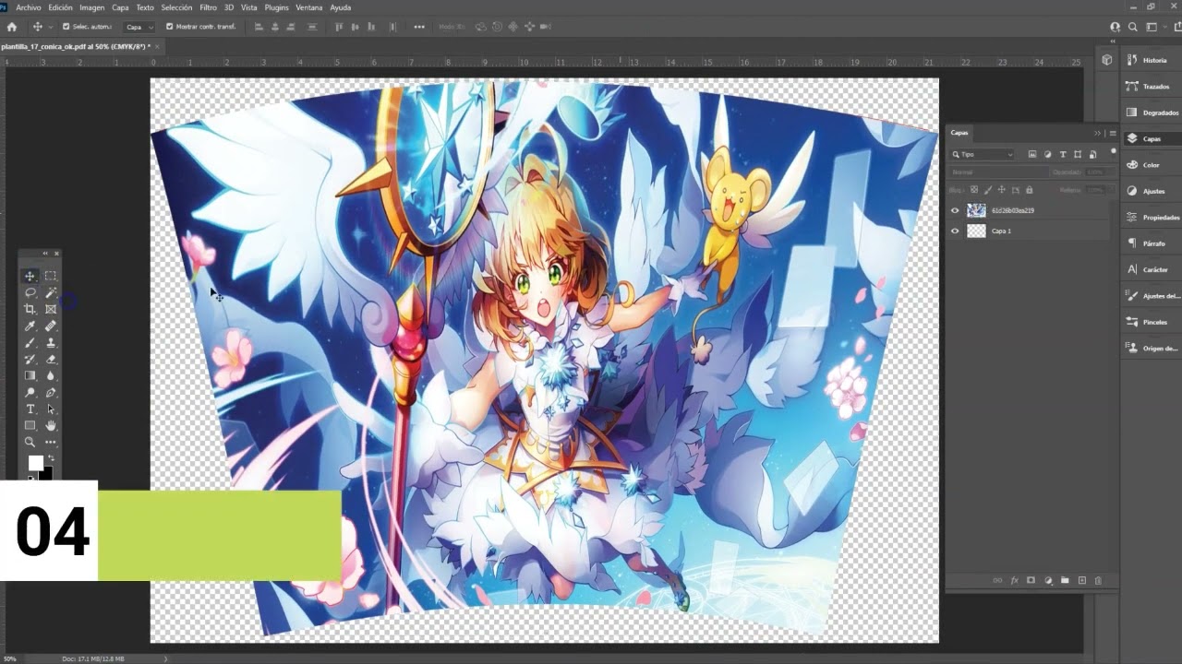Select the Gradient tool
The image size is (1182, 664).
tap(30, 375)
